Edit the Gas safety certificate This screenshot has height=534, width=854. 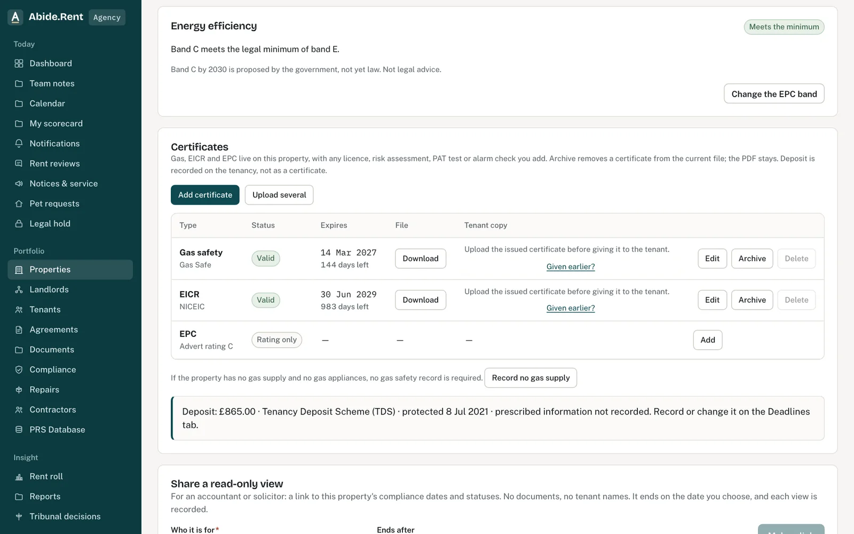pos(712,258)
